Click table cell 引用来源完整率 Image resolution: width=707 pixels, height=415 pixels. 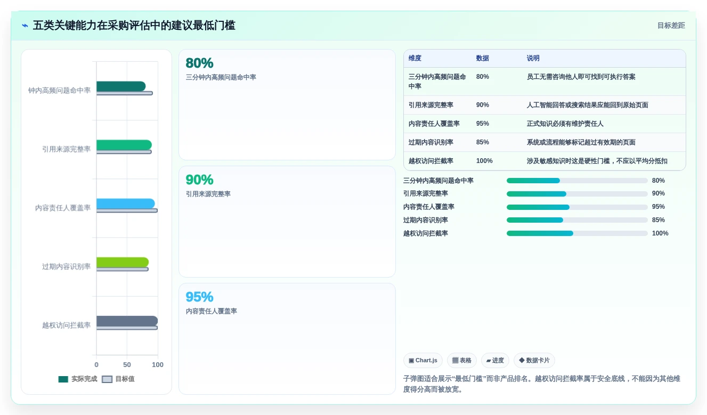pos(430,105)
